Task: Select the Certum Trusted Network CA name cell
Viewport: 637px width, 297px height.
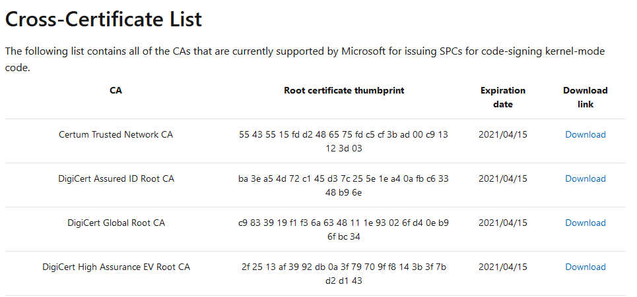Action: (x=116, y=134)
